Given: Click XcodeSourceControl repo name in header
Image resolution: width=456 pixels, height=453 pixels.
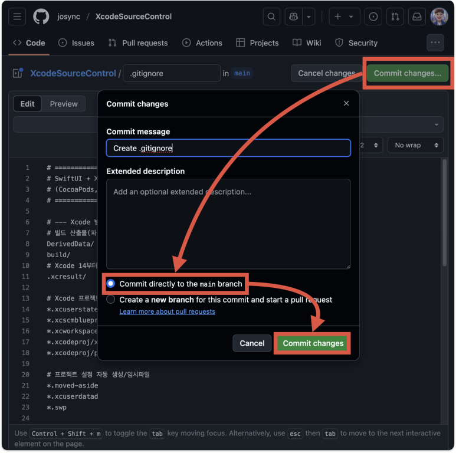Looking at the screenshot, I should click(x=133, y=17).
